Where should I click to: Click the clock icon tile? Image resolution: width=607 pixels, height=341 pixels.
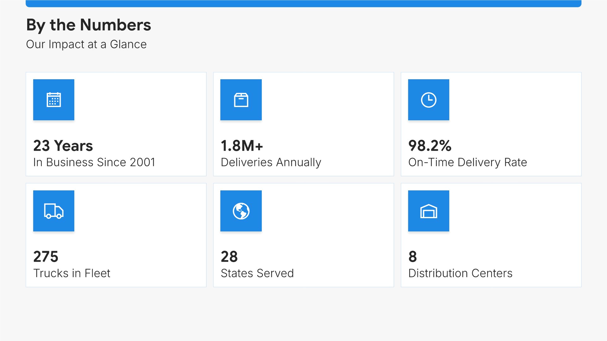428,100
